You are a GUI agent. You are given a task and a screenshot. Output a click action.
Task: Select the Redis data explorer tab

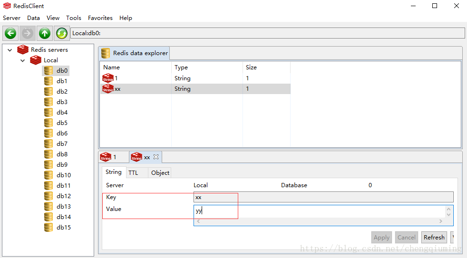134,53
